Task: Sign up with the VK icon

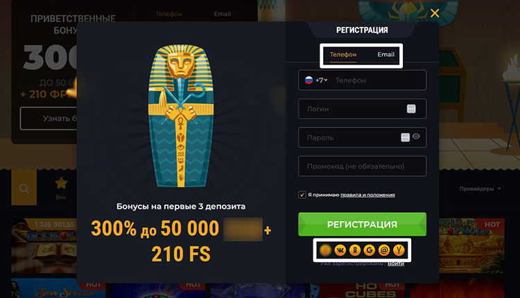Action: [x=340, y=250]
